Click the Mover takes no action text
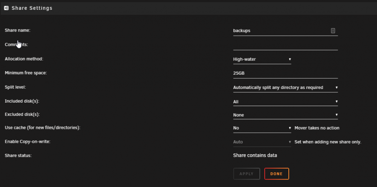The image size is (377, 187). pyautogui.click(x=317, y=128)
